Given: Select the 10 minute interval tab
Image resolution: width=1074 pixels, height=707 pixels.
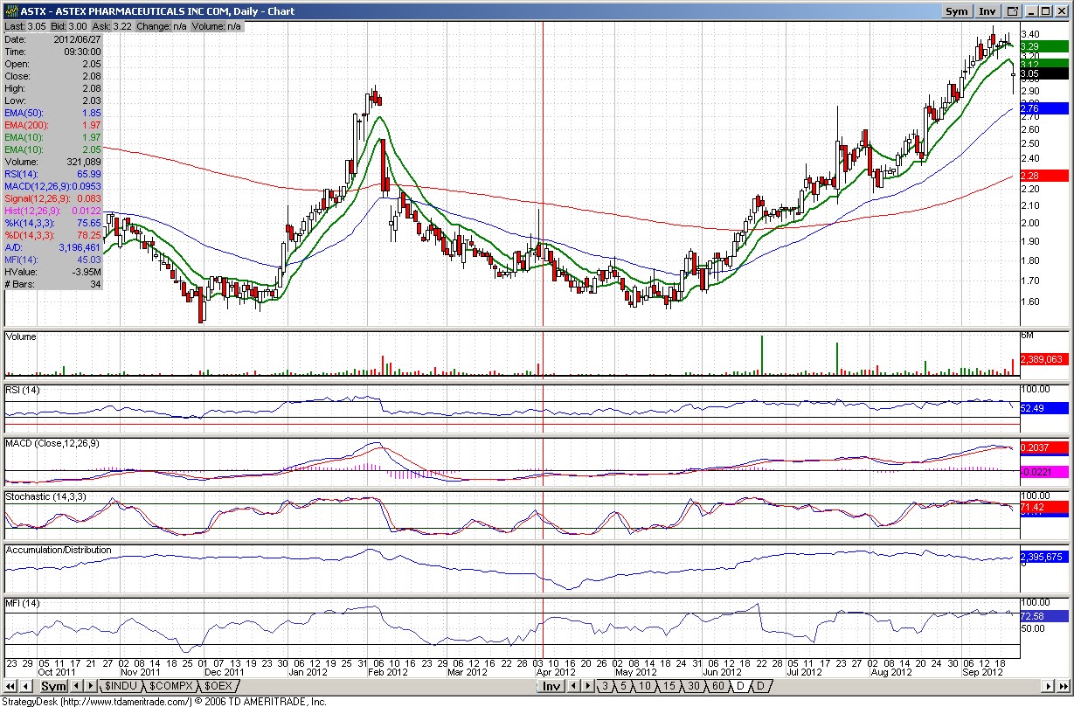Looking at the screenshot, I should [645, 686].
